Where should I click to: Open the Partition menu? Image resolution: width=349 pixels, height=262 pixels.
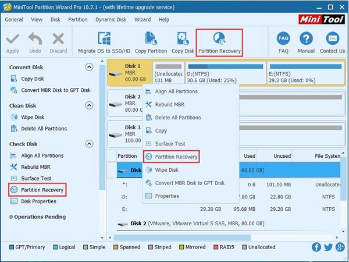[78, 20]
